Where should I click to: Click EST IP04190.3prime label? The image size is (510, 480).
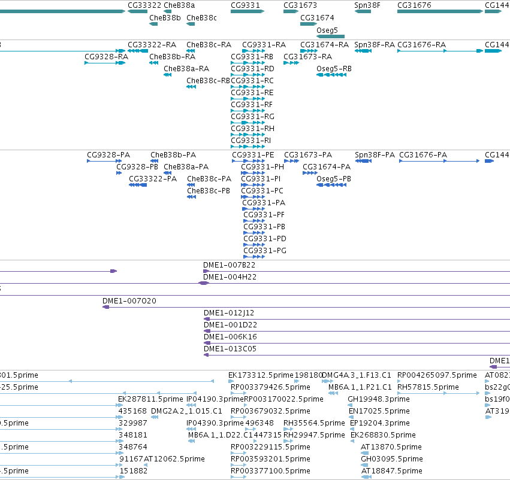(x=215, y=399)
